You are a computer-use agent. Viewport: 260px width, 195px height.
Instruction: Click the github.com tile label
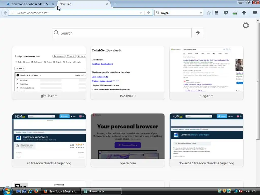49,96
